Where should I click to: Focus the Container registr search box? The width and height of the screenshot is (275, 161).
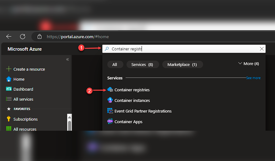184,49
